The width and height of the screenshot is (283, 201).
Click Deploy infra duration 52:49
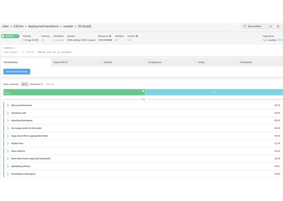point(277,144)
